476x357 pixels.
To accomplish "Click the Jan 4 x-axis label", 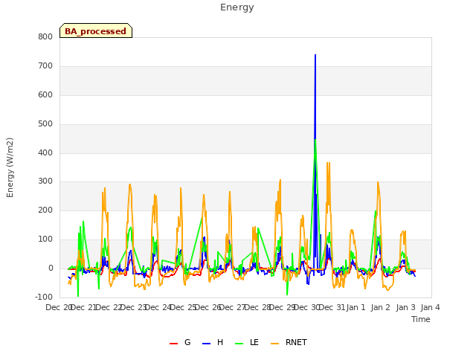I will [x=430, y=307].
